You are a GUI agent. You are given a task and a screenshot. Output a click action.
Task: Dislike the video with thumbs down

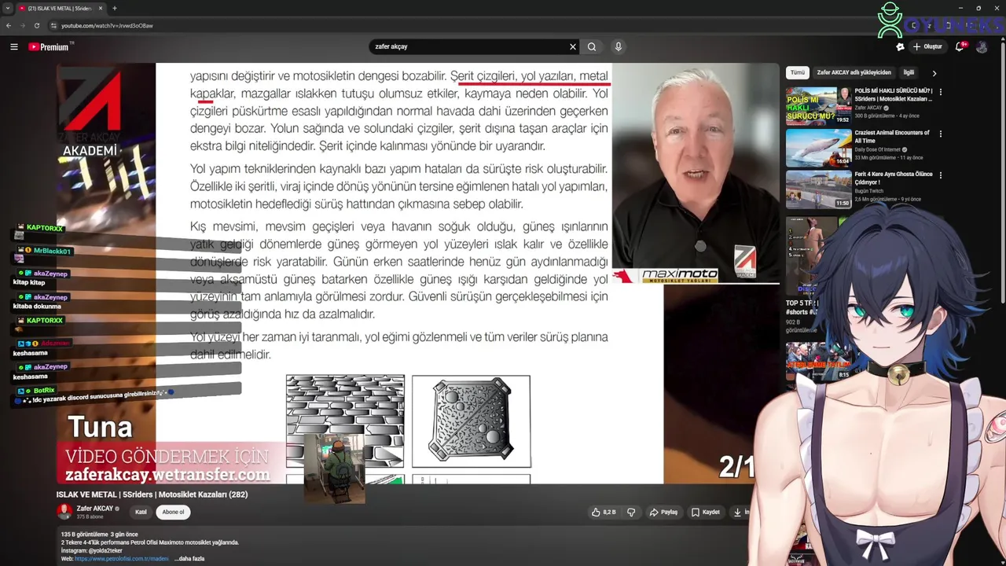tap(631, 512)
